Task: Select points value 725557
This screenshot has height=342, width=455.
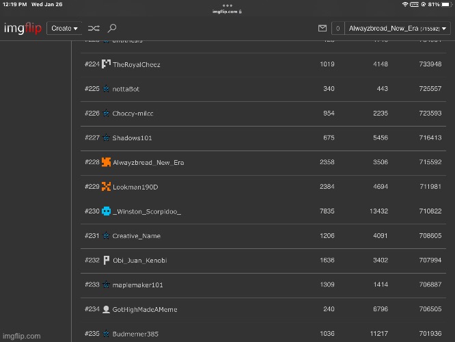Action: (x=430, y=89)
